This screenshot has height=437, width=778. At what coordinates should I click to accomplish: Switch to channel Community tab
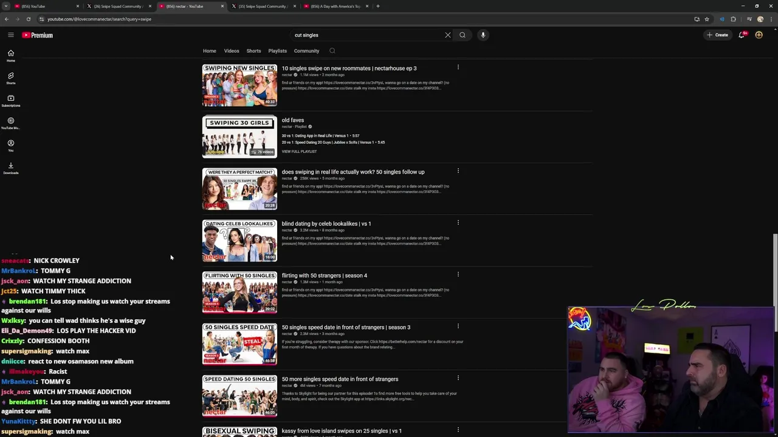[x=306, y=51]
